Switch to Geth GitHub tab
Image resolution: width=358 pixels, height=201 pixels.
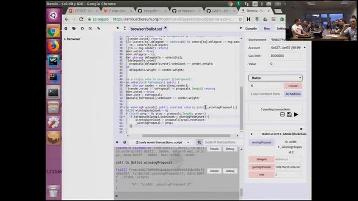point(220,11)
